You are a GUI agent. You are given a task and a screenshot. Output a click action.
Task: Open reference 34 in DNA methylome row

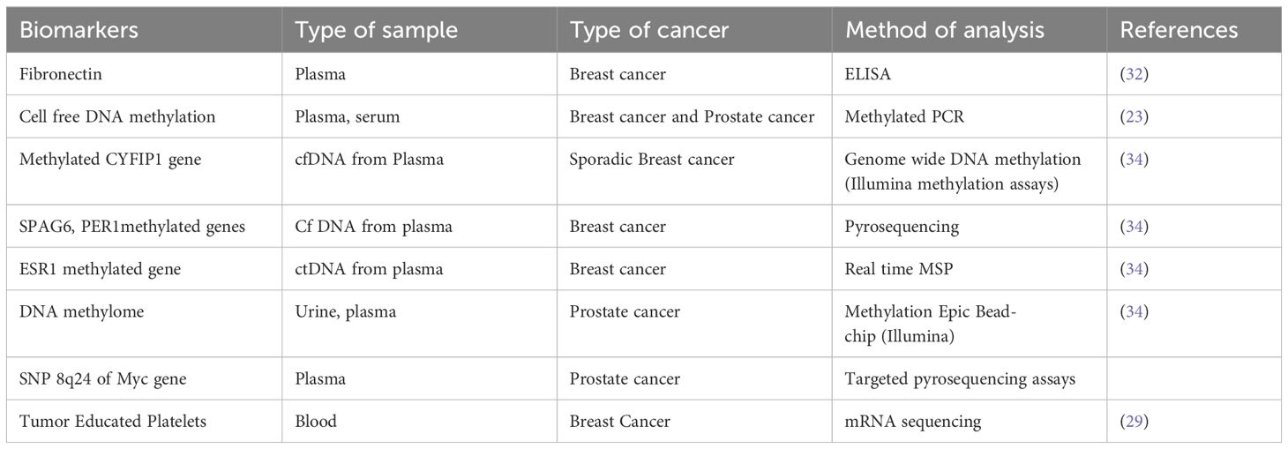tap(1134, 311)
